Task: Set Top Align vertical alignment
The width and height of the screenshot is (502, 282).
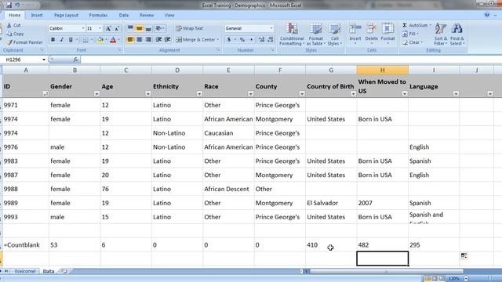Action: point(130,28)
